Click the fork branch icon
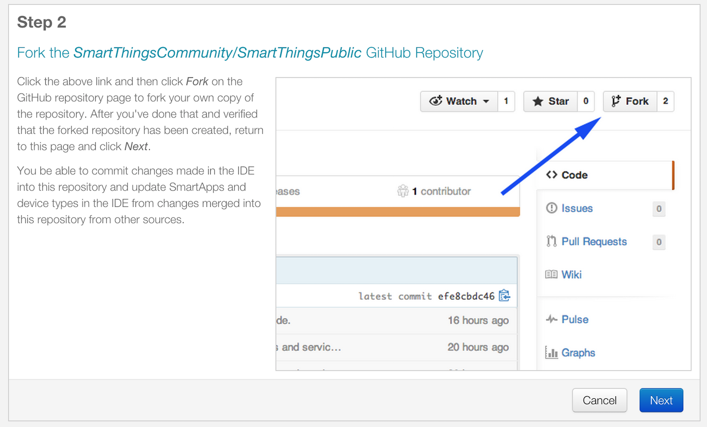The width and height of the screenshot is (707, 427). pyautogui.click(x=616, y=101)
